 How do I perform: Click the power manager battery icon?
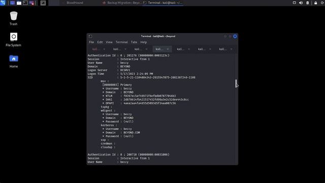(x=308, y=3)
